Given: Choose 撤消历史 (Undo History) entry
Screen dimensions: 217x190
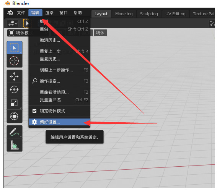Looking at the screenshot, I should [x=59, y=40].
